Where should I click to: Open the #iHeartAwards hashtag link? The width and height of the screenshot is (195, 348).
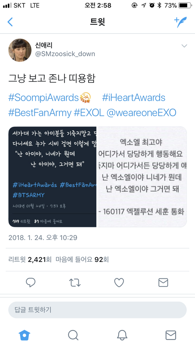134,98
